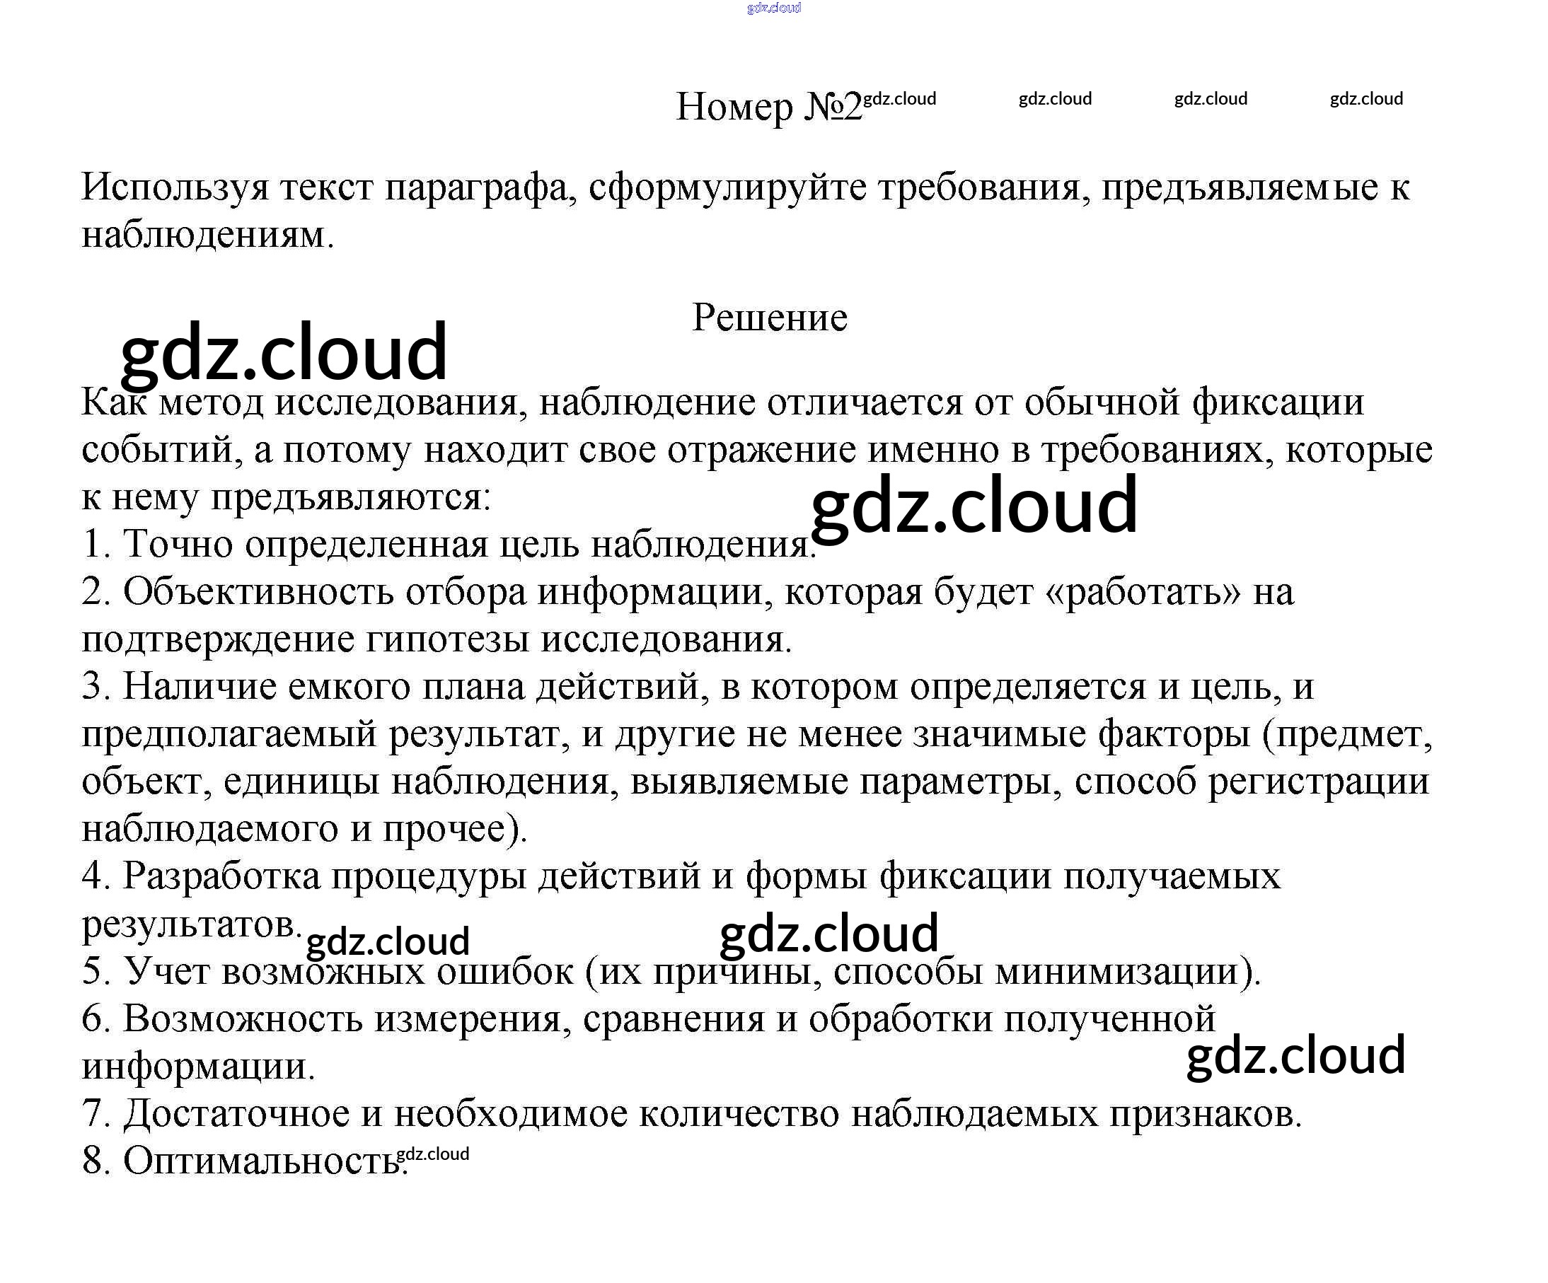
Task: Click list item '5. Учет возможных ошибок'
Action: [671, 971]
